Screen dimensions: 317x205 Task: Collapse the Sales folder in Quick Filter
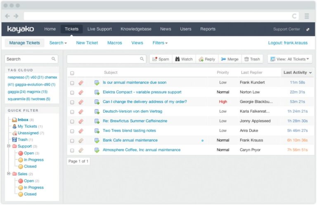tap(9, 173)
